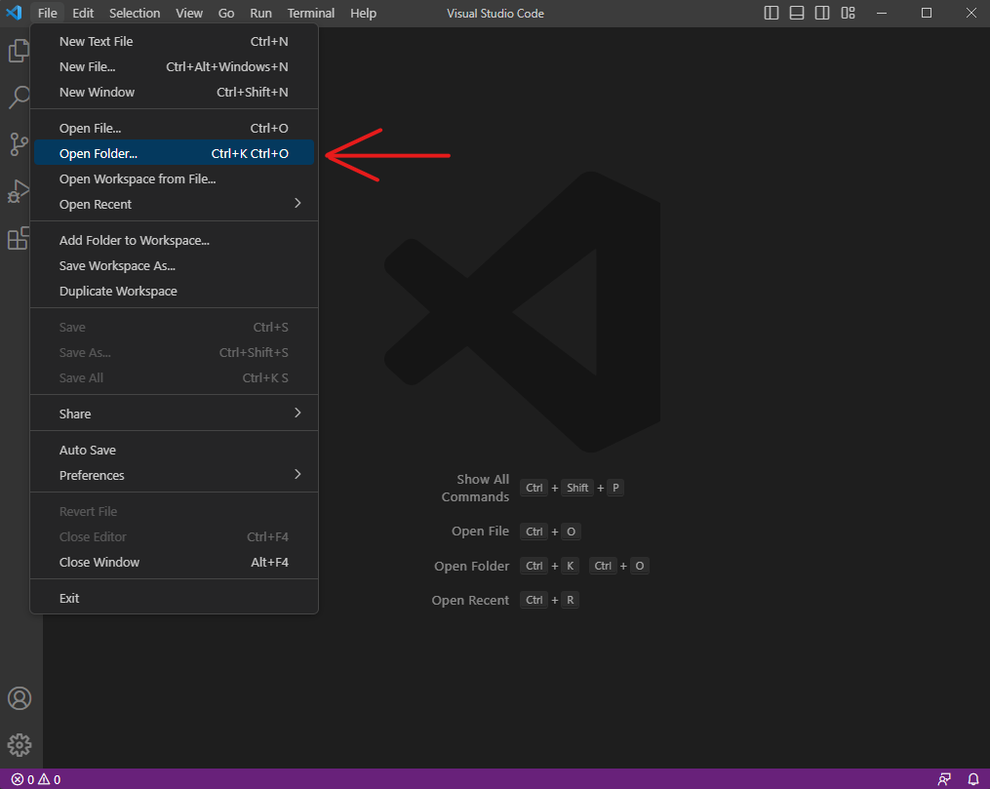Click the Accounts icon in activity bar
This screenshot has height=789, width=990.
[x=20, y=698]
